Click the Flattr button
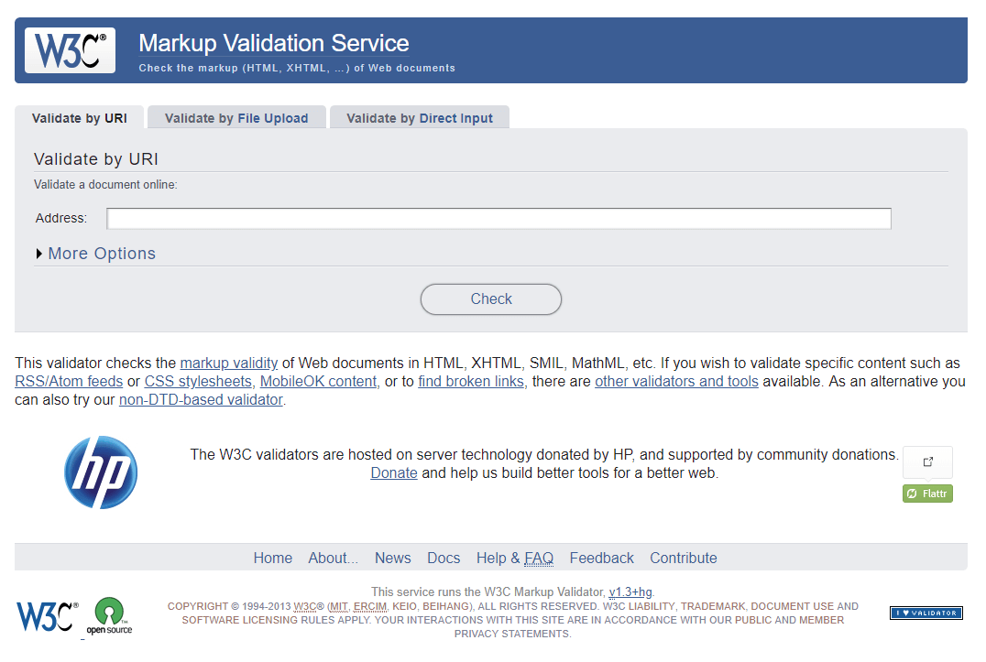Image resolution: width=986 pixels, height=662 pixels. [927, 494]
